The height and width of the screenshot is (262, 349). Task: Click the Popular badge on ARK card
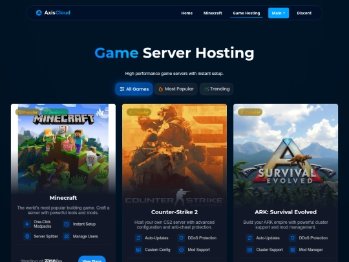coord(250,112)
